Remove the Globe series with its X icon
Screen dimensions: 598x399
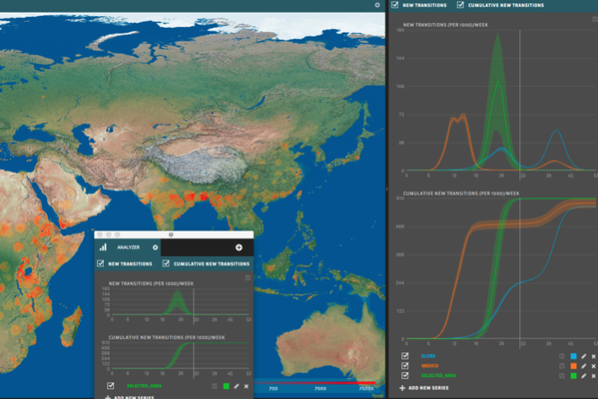point(593,357)
